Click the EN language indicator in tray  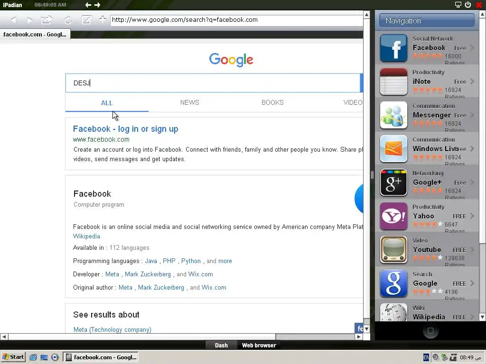[x=426, y=357]
